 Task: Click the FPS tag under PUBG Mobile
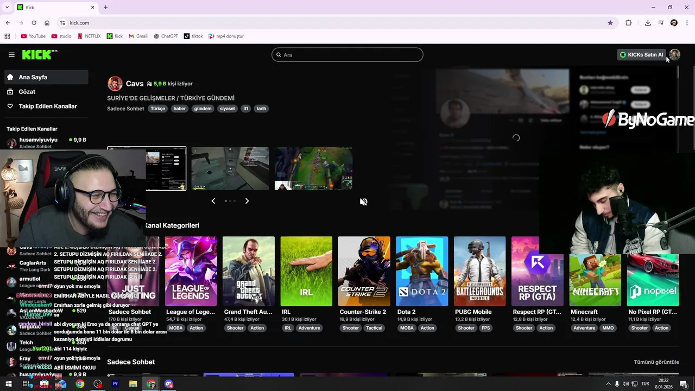pos(485,328)
